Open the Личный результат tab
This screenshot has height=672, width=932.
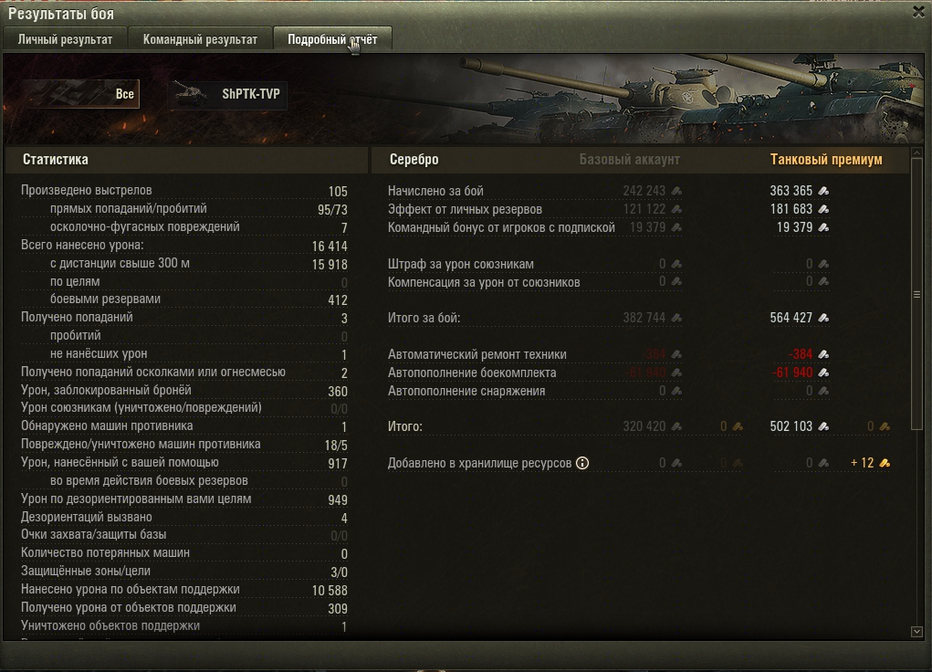click(x=66, y=39)
